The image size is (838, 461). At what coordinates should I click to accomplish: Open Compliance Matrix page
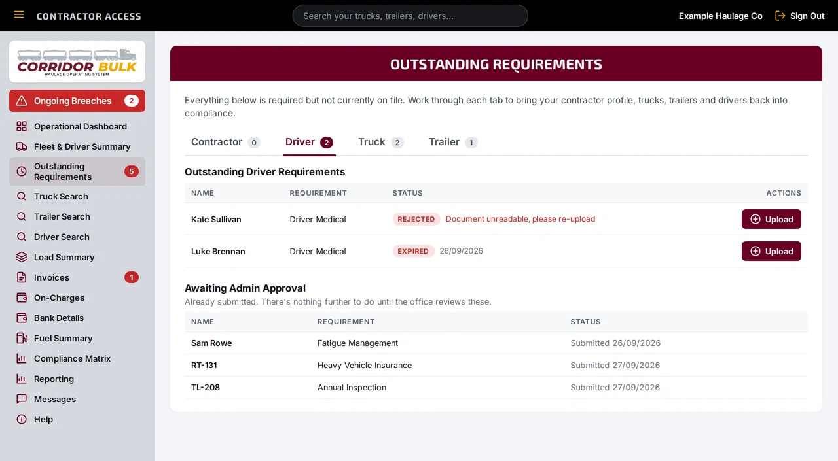coord(77,358)
